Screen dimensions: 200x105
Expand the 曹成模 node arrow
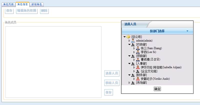(x=134, y=60)
